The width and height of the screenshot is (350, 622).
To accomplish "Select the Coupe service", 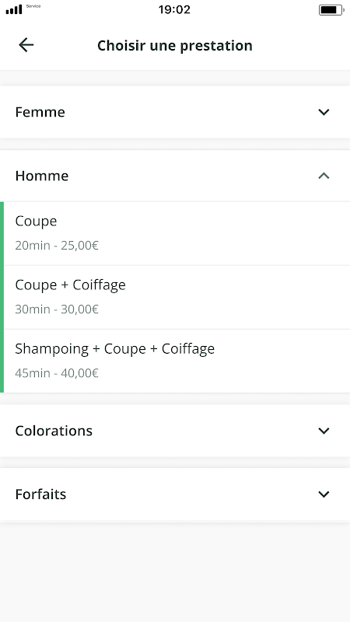I will tap(175, 233).
